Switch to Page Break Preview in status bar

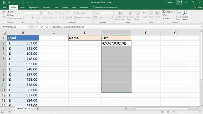click(174, 112)
